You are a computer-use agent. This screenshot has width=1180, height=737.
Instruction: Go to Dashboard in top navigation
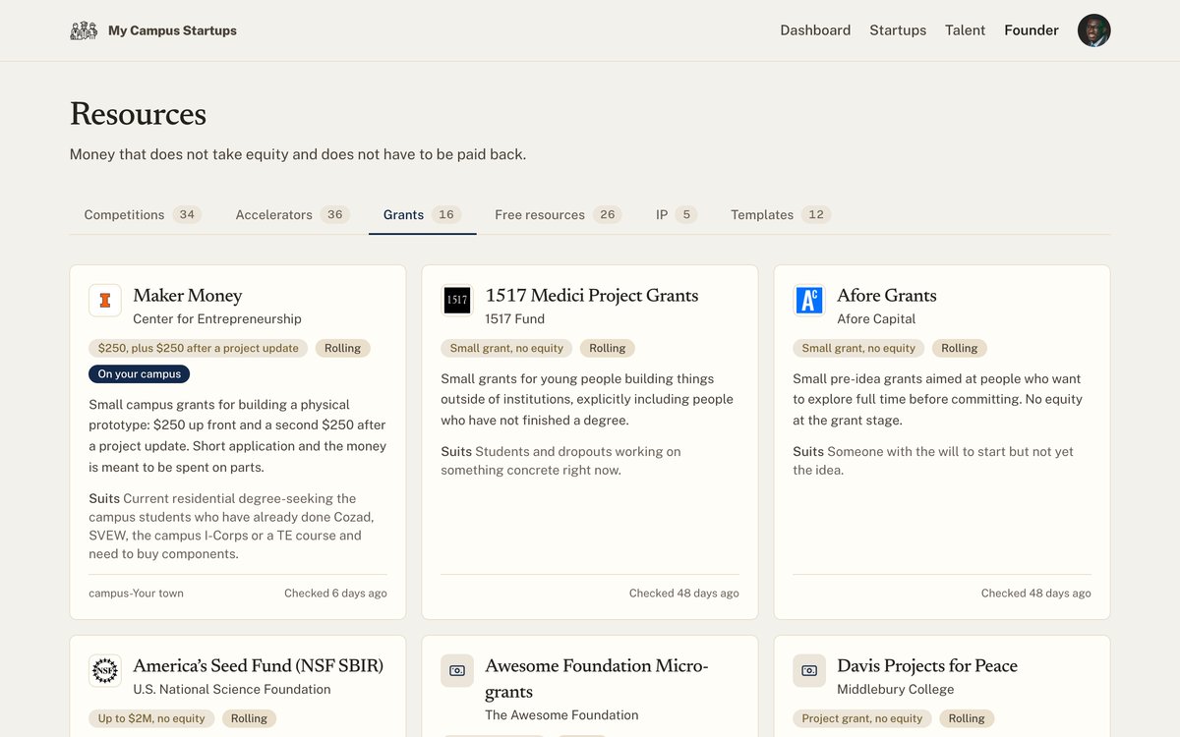(x=815, y=30)
